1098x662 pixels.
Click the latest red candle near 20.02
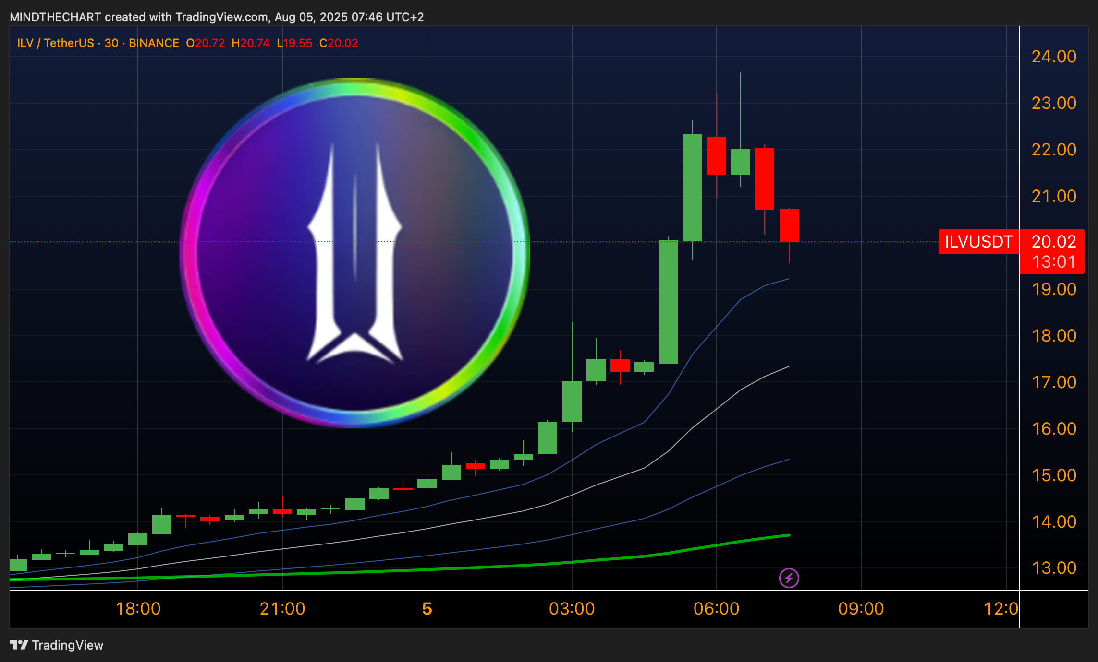[x=789, y=225]
